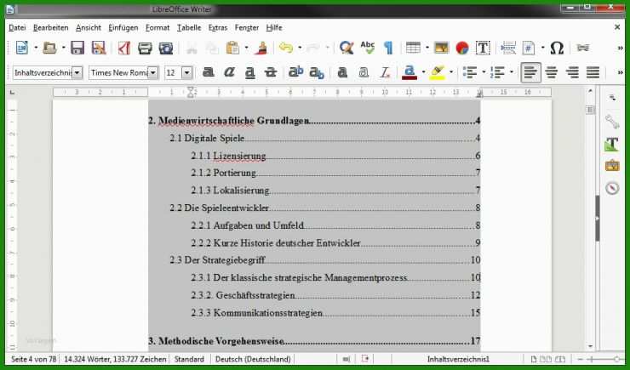
Task: Toggle outline text effect
Action: (364, 72)
